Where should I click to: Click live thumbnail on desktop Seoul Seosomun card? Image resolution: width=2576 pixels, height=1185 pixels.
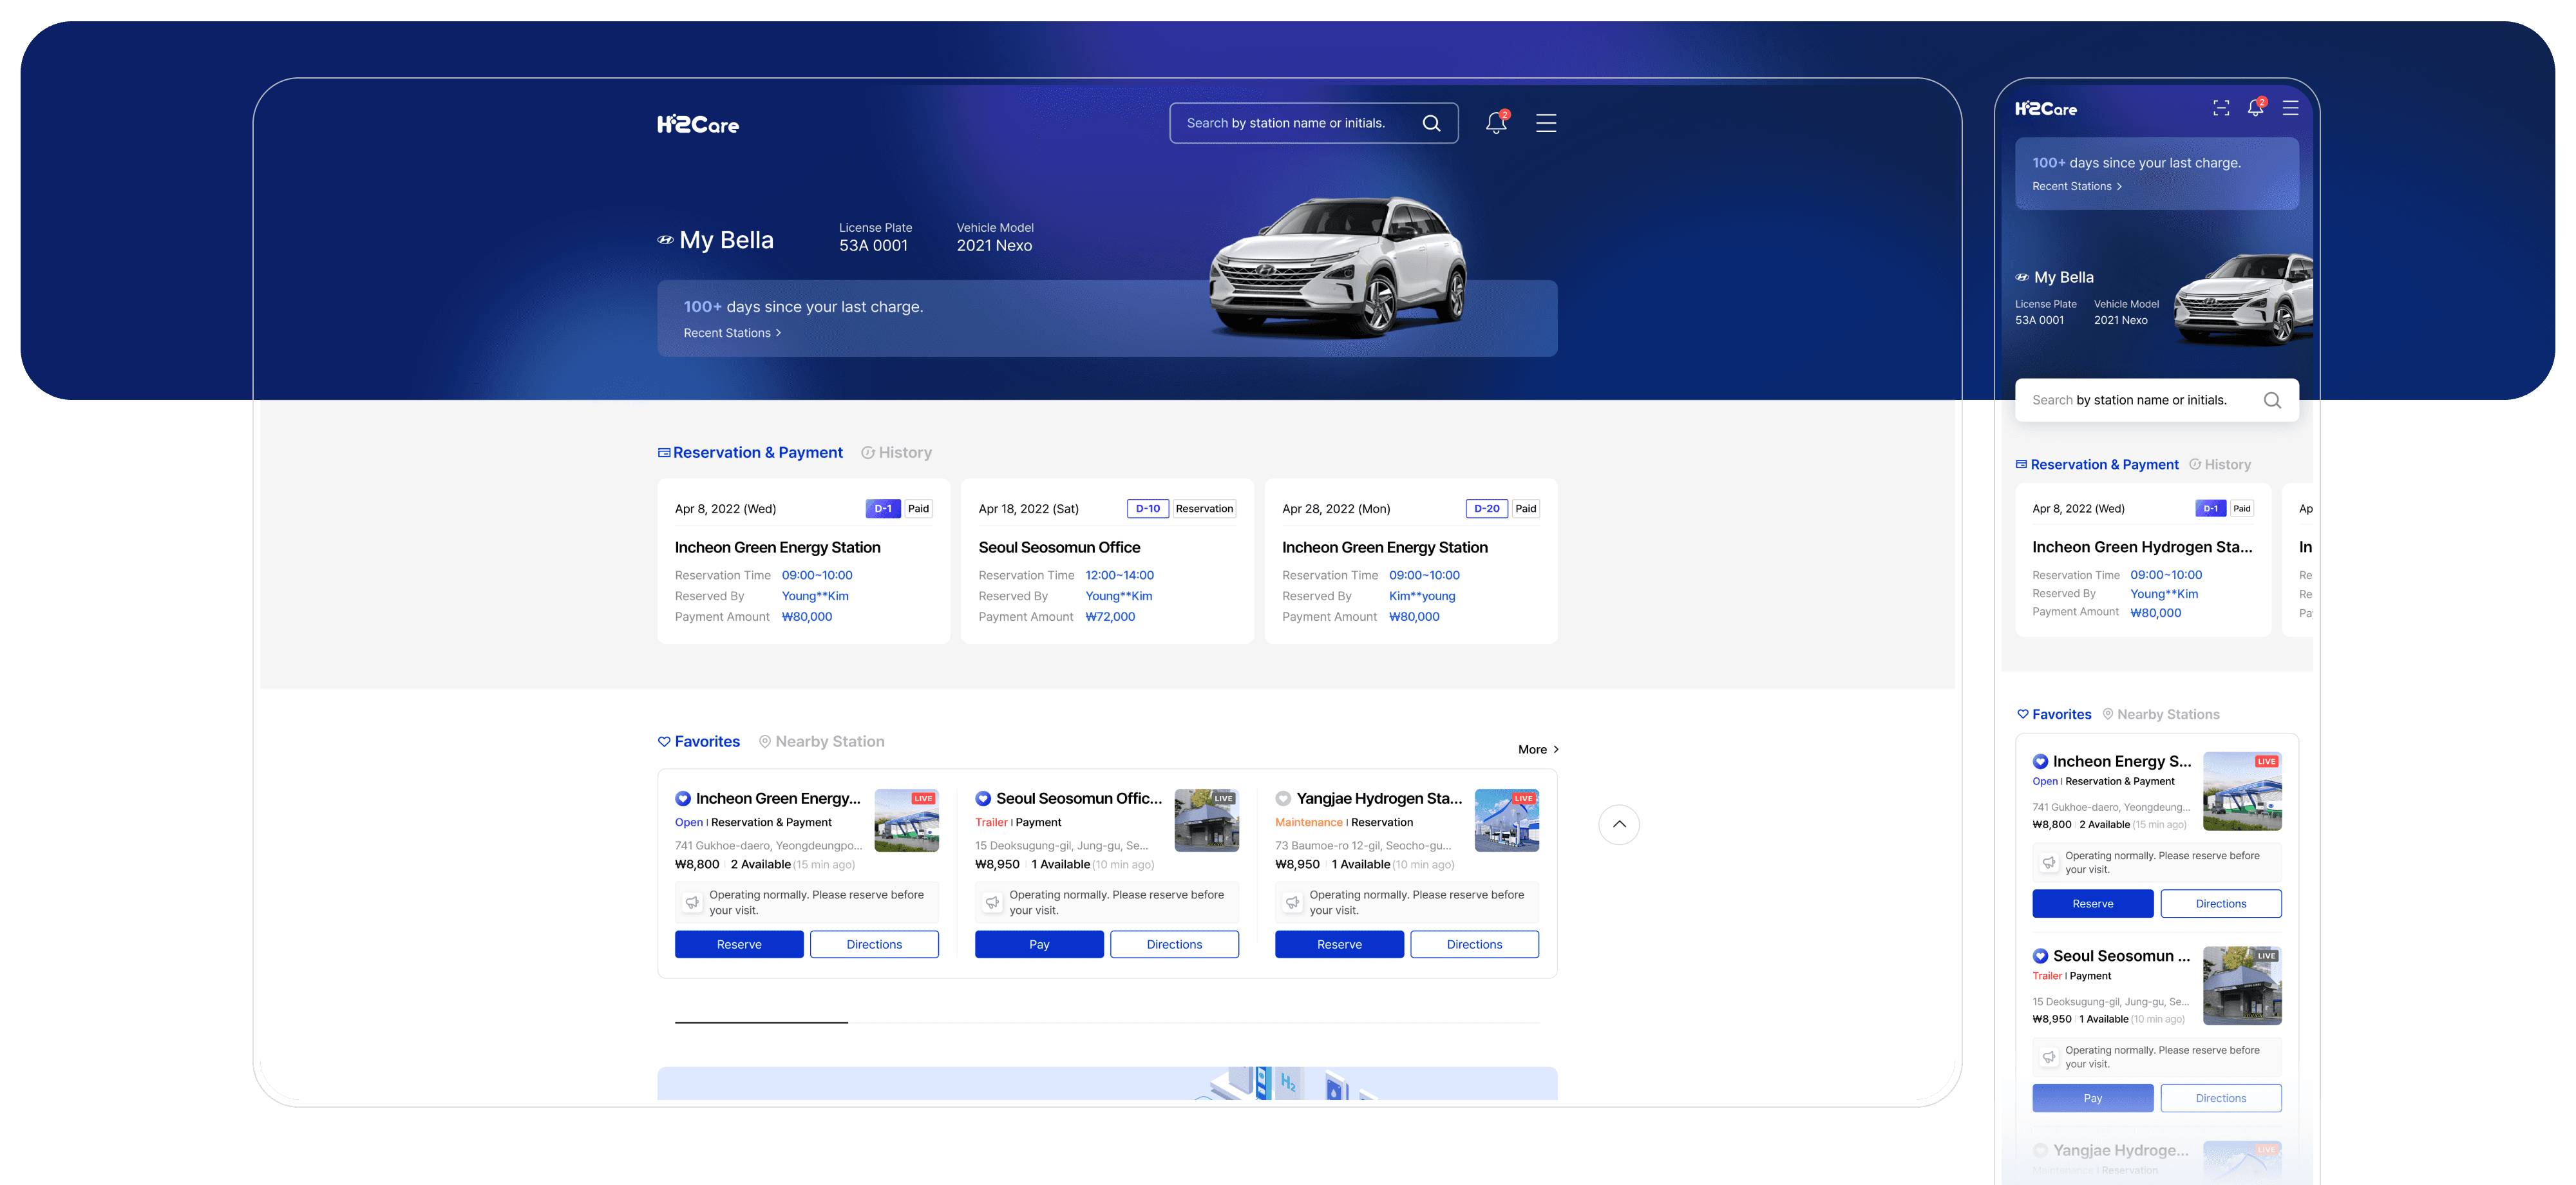pyautogui.click(x=1206, y=820)
